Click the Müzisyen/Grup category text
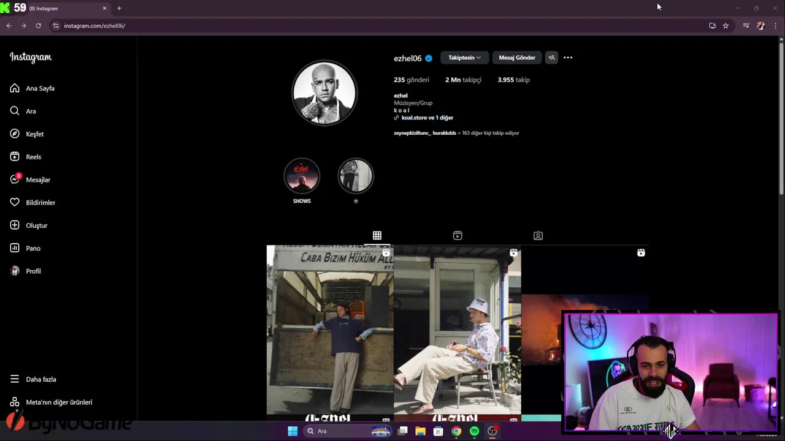The width and height of the screenshot is (785, 441). coord(413,103)
